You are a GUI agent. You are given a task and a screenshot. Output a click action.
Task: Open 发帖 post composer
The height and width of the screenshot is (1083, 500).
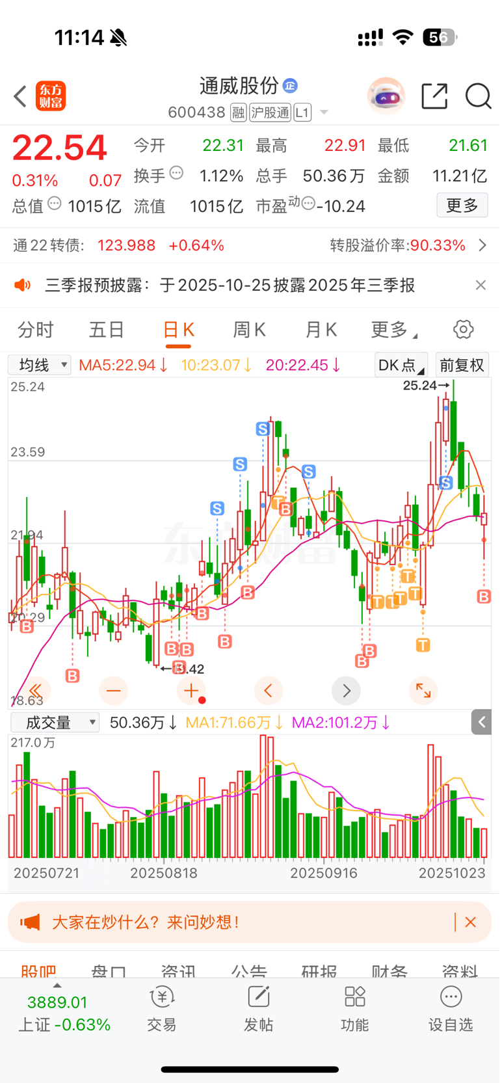(258, 1009)
